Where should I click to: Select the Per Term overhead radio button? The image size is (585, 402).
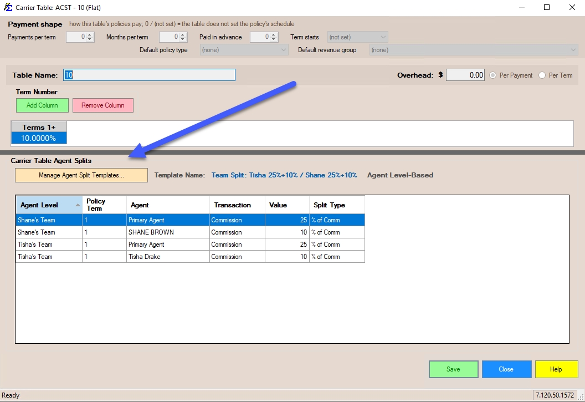click(x=542, y=75)
